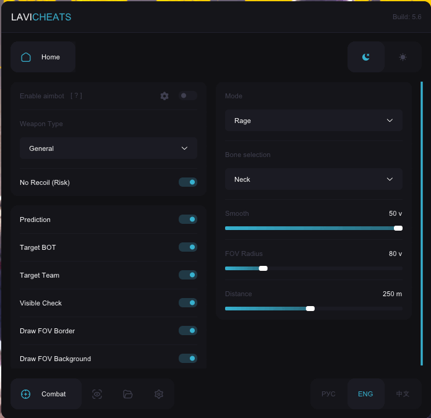This screenshot has width=431, height=418.
Task: Click the Bone selection label
Action: 248,155
